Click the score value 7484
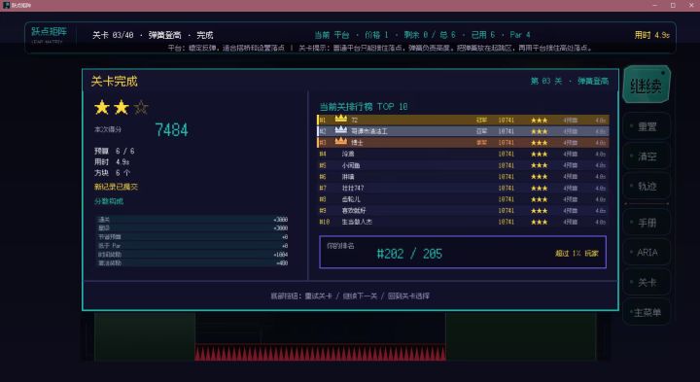Image resolution: width=700 pixels, height=382 pixels. [x=171, y=130]
